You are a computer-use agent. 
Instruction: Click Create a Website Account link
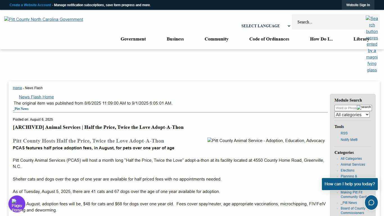(30, 5)
